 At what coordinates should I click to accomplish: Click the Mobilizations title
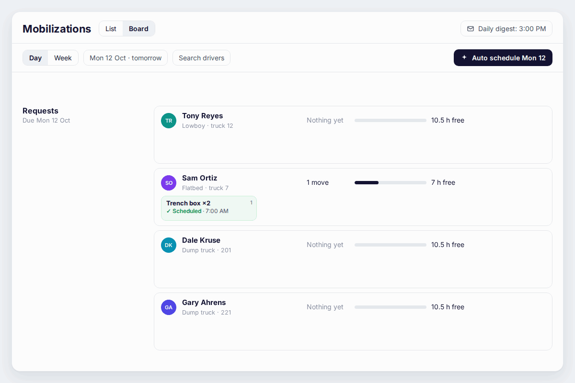[x=57, y=29]
